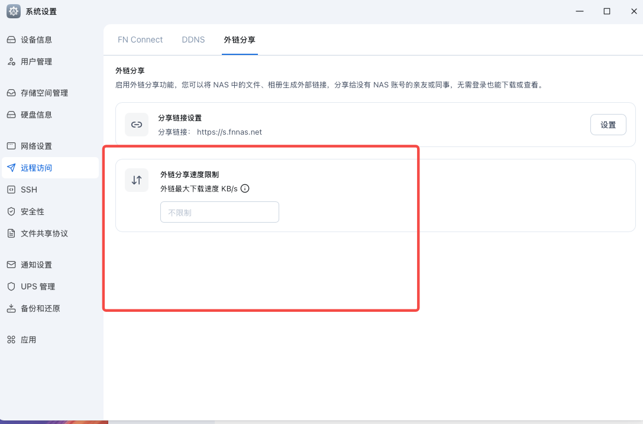Maximize the 系统设置 window
643x424 pixels.
(607, 11)
